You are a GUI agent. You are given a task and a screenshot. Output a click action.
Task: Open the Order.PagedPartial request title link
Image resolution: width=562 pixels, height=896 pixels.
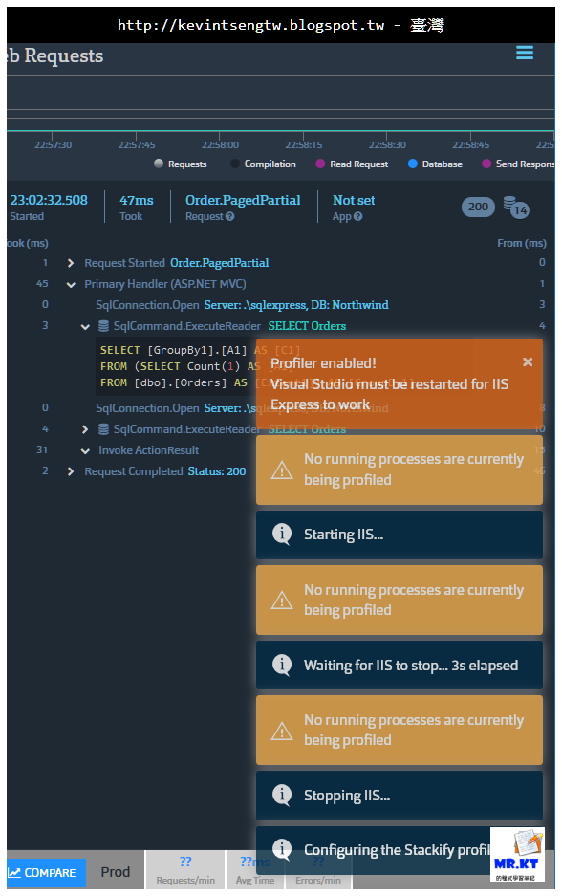243,200
